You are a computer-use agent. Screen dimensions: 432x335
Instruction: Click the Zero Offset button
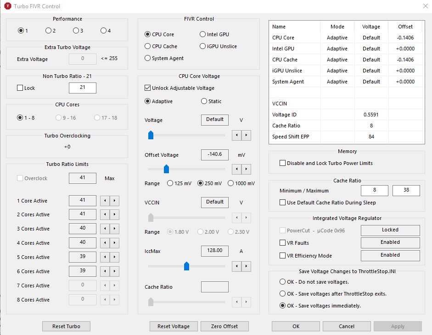coord(224,326)
